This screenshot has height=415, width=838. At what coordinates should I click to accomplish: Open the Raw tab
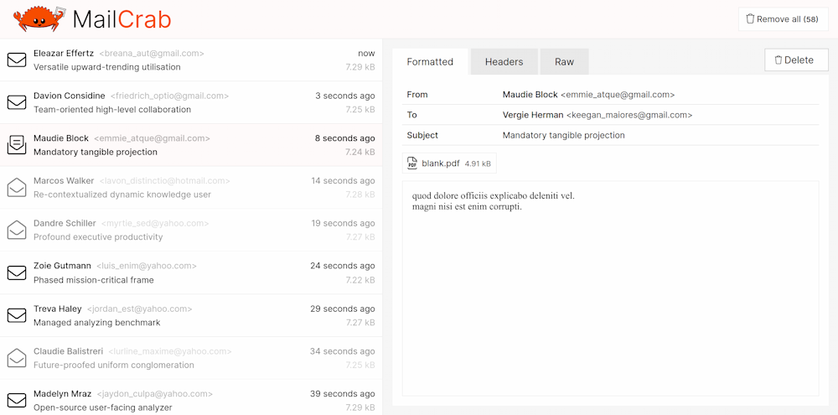564,62
